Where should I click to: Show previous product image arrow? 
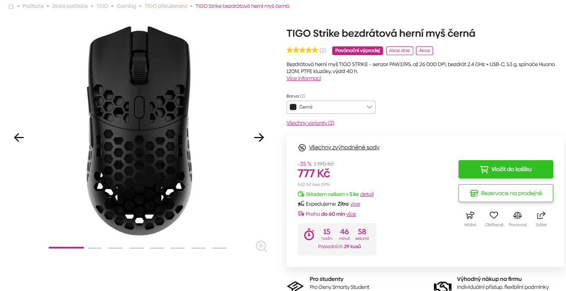19,137
